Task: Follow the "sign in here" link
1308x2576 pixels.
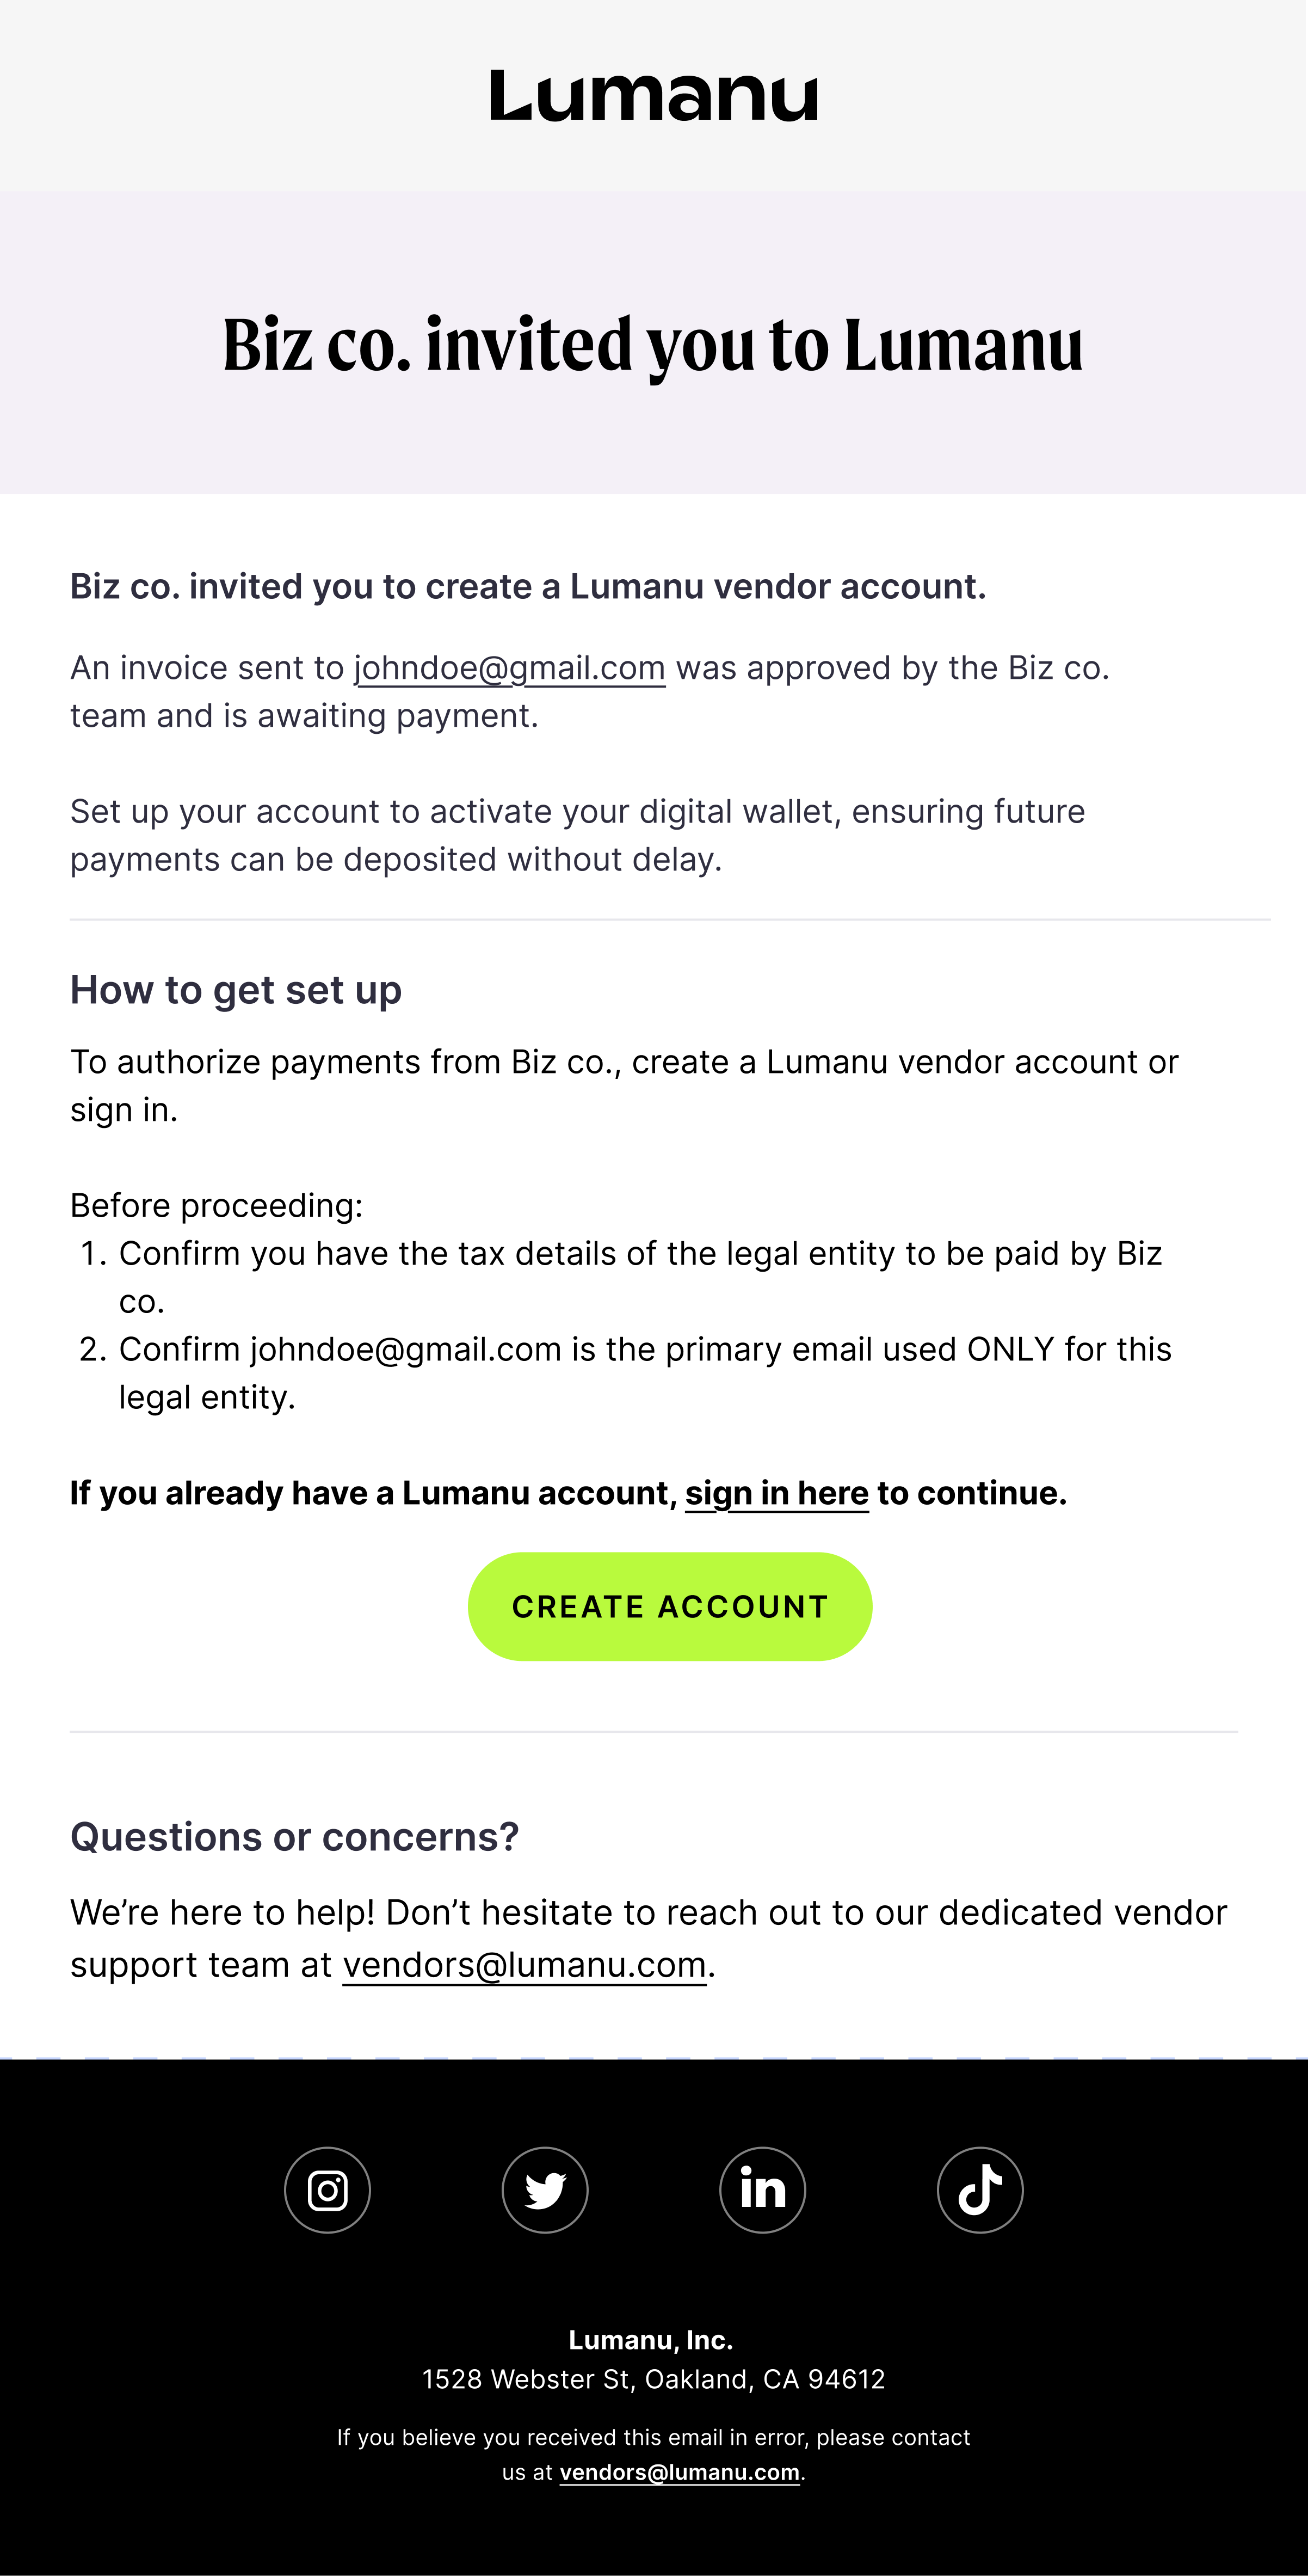Action: (776, 1493)
